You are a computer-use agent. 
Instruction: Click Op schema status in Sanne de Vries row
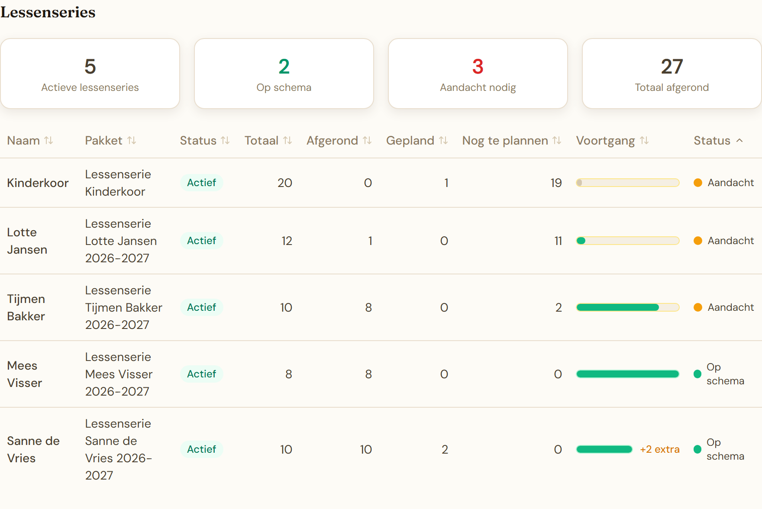pyautogui.click(x=719, y=449)
